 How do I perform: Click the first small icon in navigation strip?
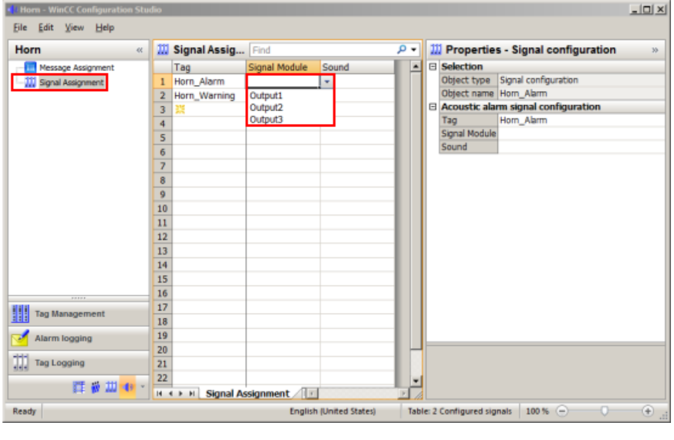point(79,387)
